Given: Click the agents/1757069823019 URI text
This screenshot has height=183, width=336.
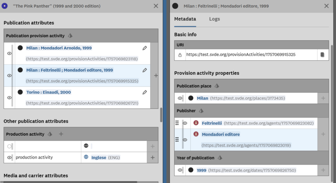Looking at the screenshot, I should click(246, 146).
